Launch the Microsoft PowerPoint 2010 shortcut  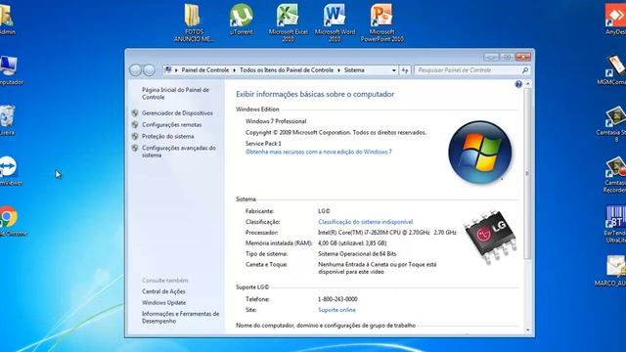pyautogui.click(x=381, y=22)
